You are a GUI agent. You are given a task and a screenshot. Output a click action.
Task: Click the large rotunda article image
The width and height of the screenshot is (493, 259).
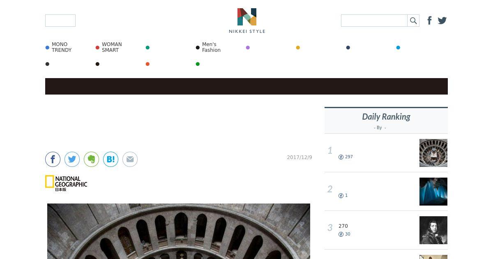click(x=179, y=231)
